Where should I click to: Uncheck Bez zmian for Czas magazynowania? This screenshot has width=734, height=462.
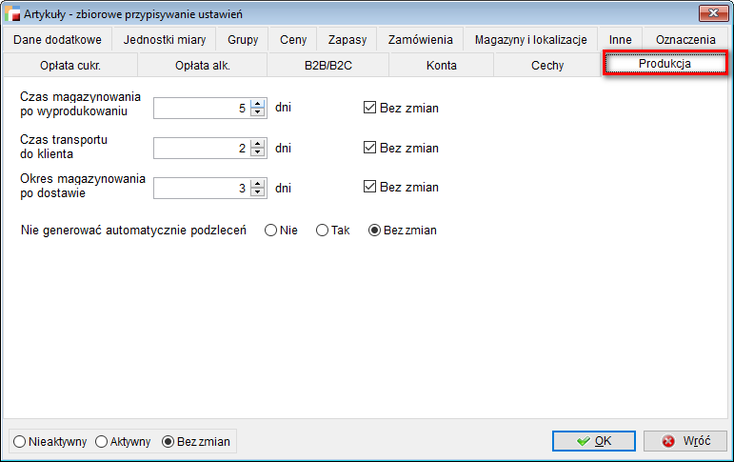pos(370,108)
